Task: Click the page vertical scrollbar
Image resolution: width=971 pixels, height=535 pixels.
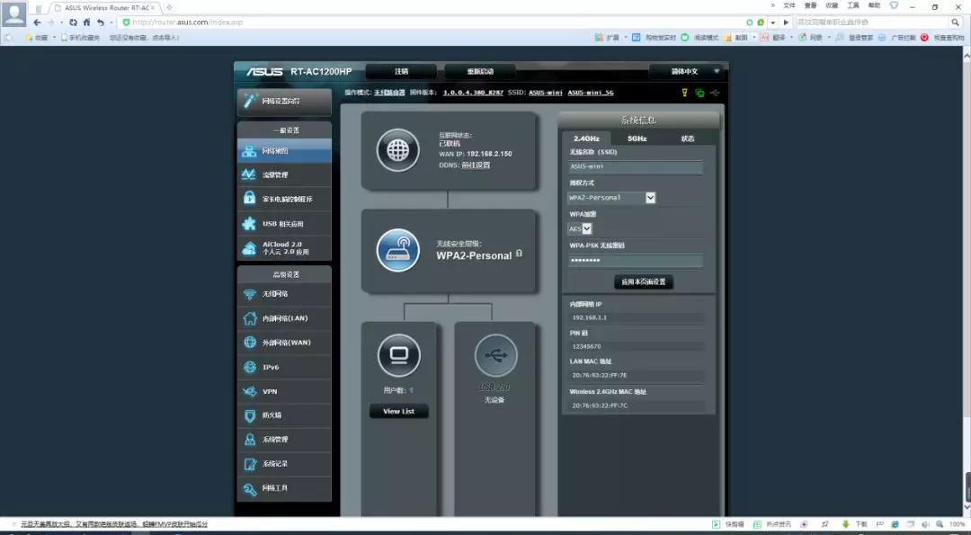Action: [x=966, y=281]
